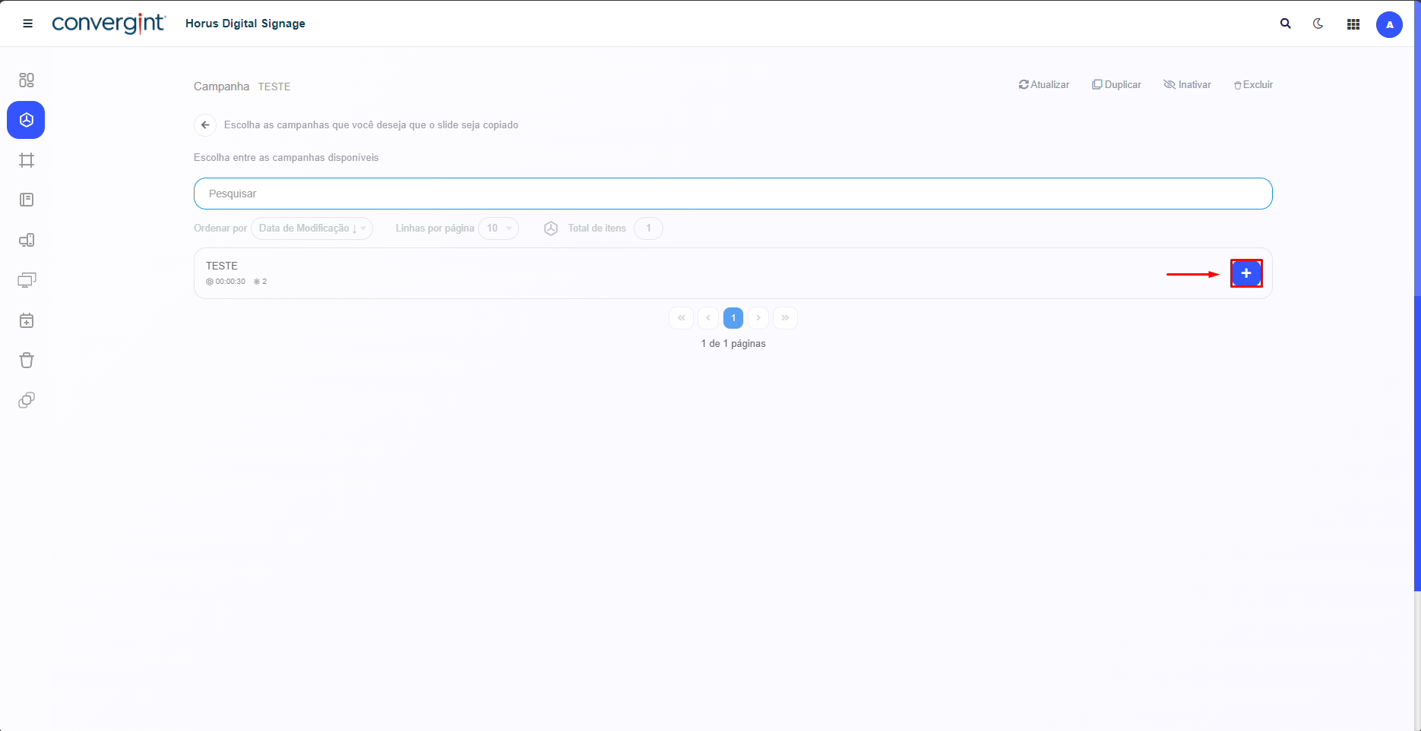
Task: Open the monitors screen sidebar icon
Action: [27, 280]
